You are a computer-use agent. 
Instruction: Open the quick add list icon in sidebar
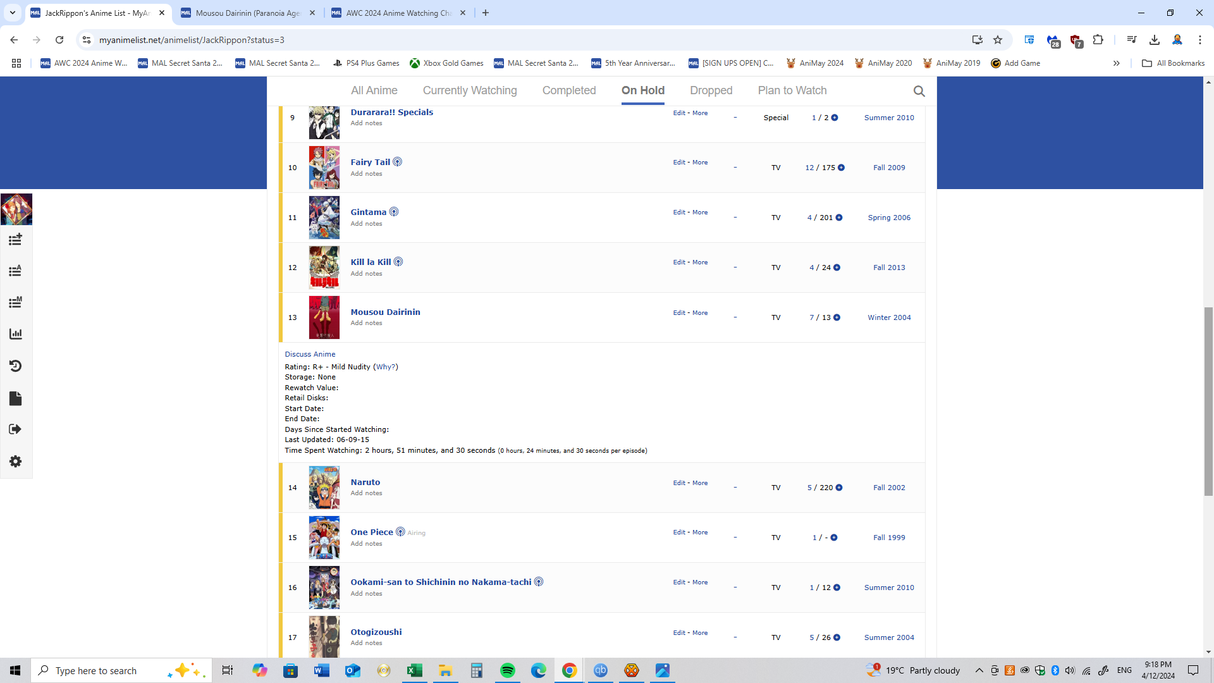click(x=15, y=240)
